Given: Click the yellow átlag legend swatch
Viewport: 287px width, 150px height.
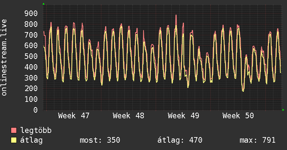Looking at the screenshot, I should point(14,140).
